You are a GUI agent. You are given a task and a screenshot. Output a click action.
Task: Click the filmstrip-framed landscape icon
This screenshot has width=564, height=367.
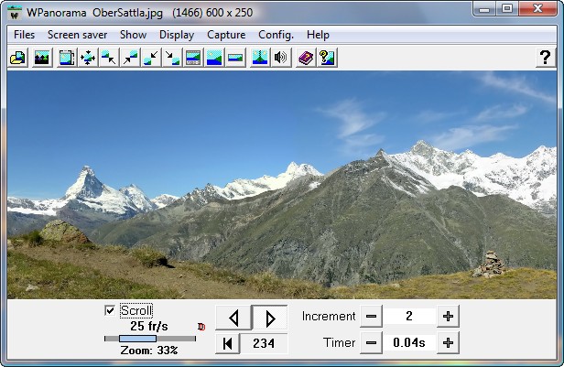pyautogui.click(x=193, y=58)
